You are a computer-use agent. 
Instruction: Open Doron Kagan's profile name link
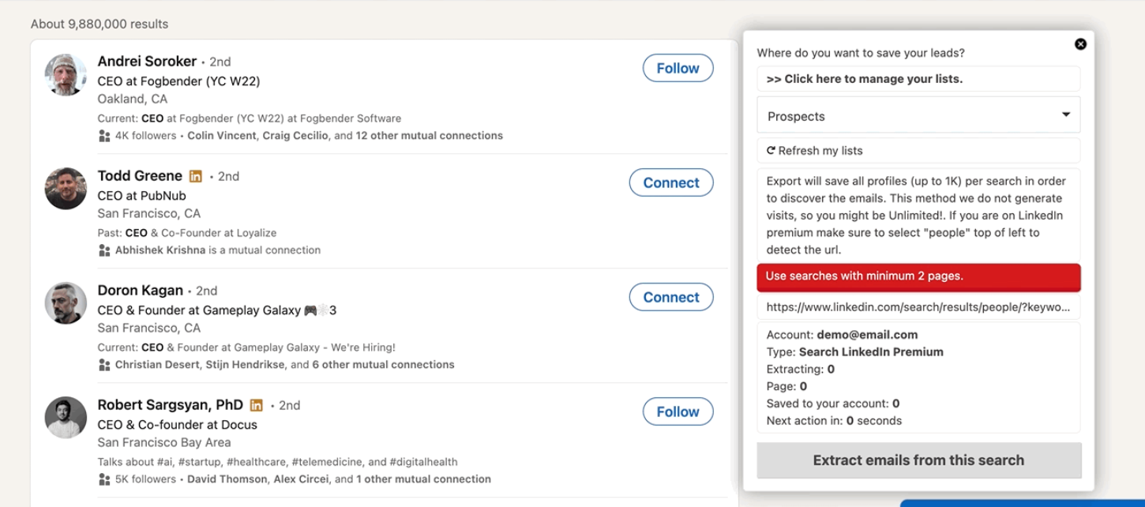140,291
